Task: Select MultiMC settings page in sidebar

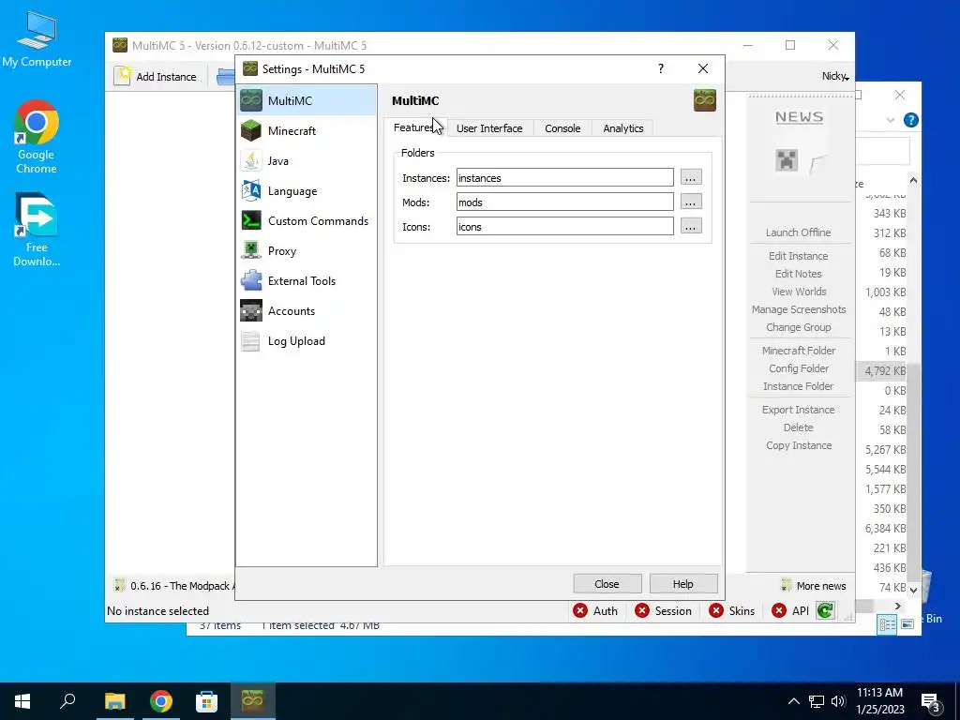Action: pyautogui.click(x=307, y=100)
